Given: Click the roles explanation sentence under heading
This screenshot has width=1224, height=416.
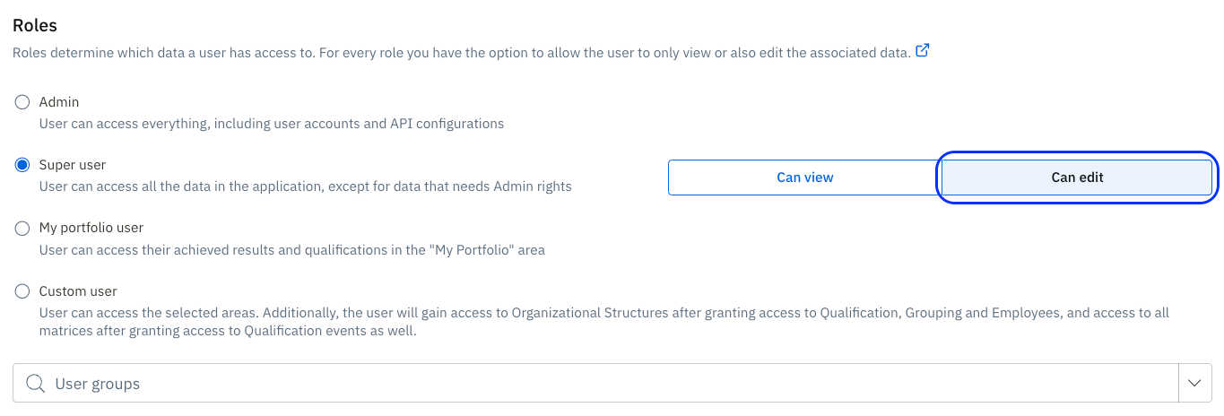Looking at the screenshot, I should (461, 53).
